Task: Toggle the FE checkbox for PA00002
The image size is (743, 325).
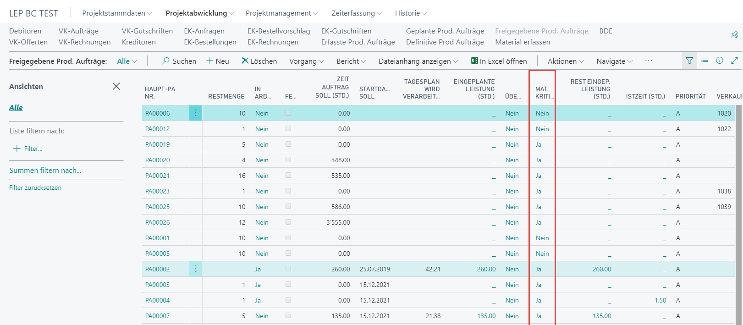Action: (x=288, y=269)
